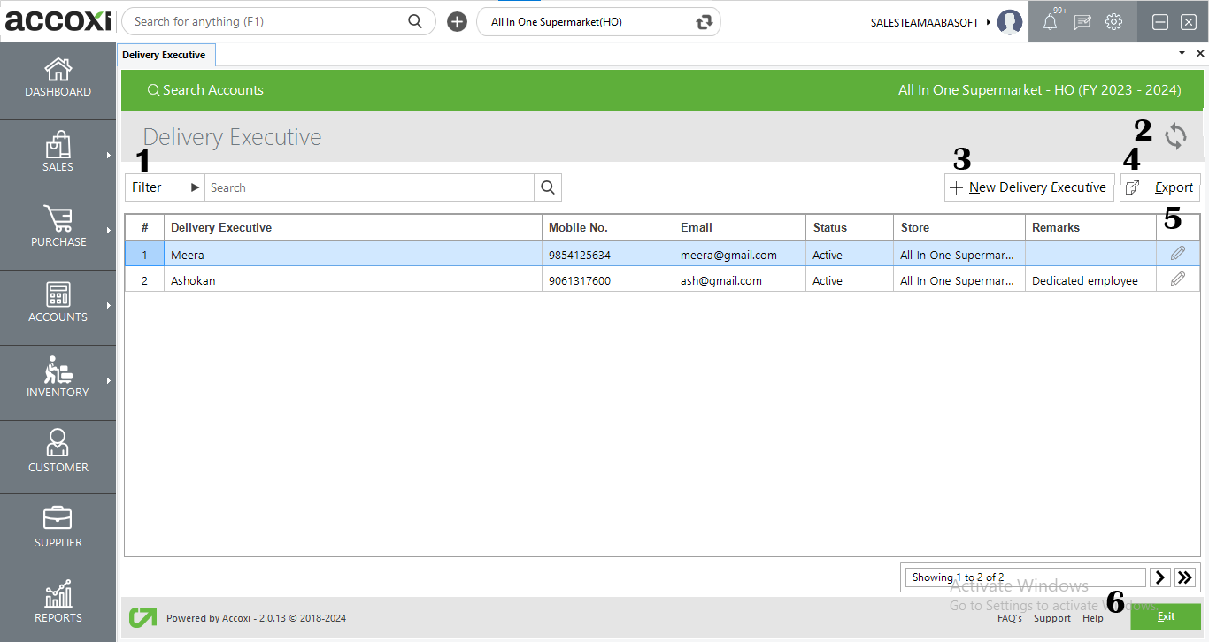Click the refresh icon beside Delivery Executive heading
The image size is (1209, 642).
[x=1175, y=136]
